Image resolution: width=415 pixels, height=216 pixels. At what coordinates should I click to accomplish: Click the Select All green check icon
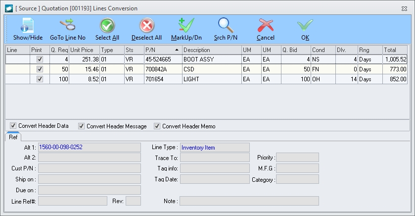click(x=107, y=25)
